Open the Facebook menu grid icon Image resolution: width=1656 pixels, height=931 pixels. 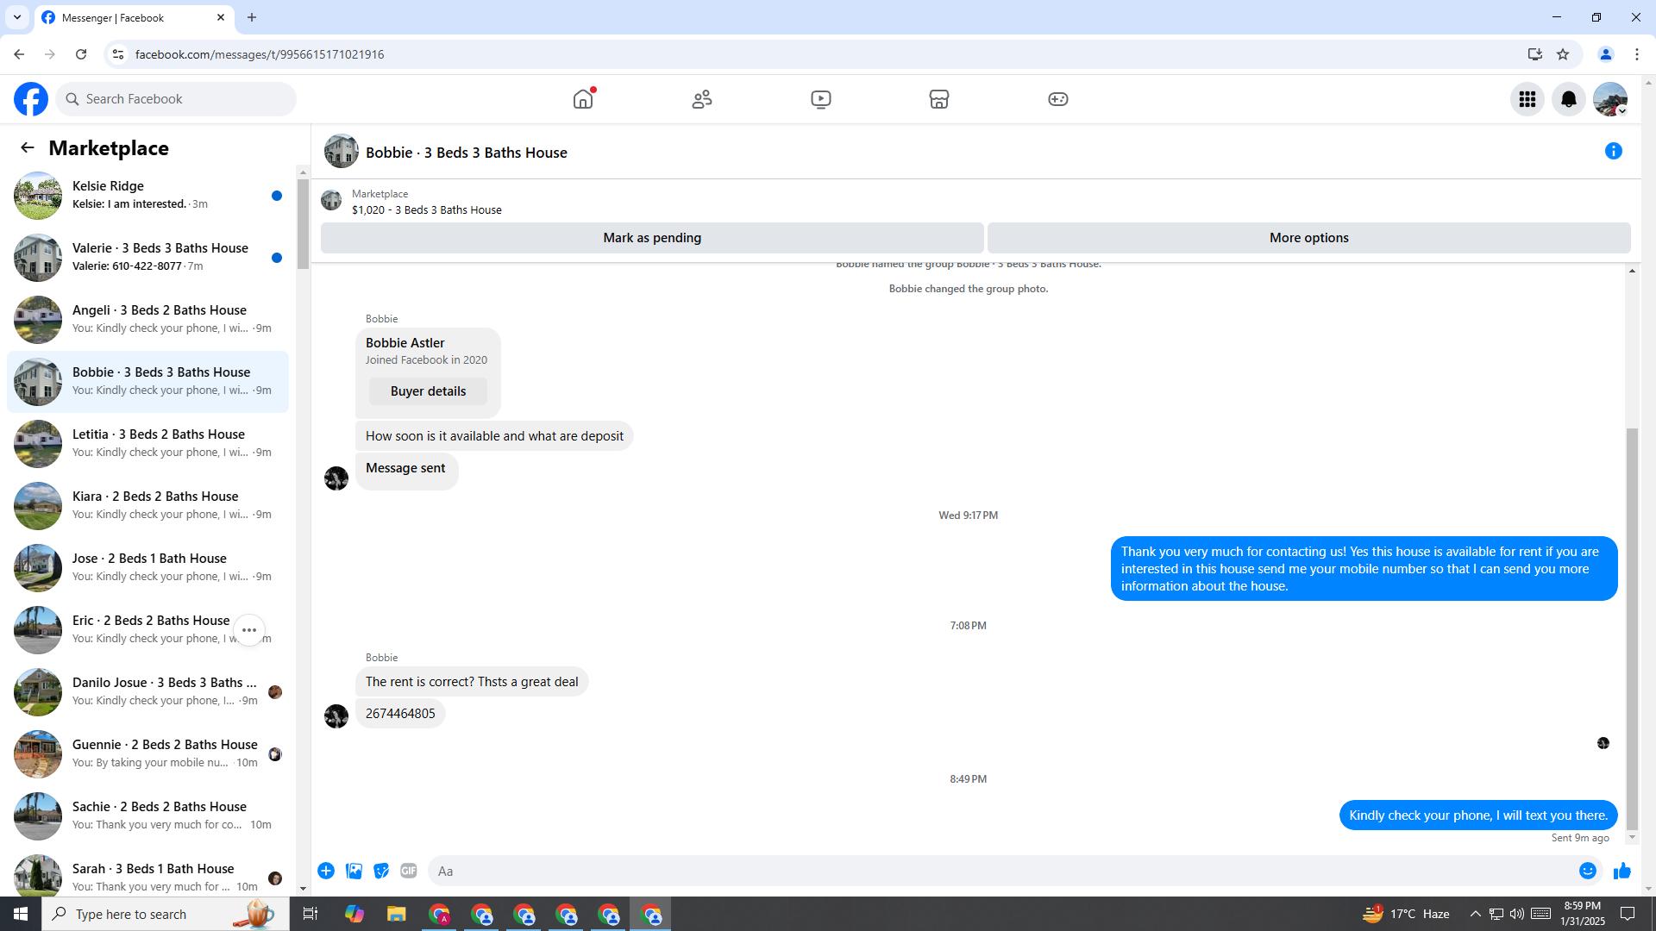click(1527, 99)
